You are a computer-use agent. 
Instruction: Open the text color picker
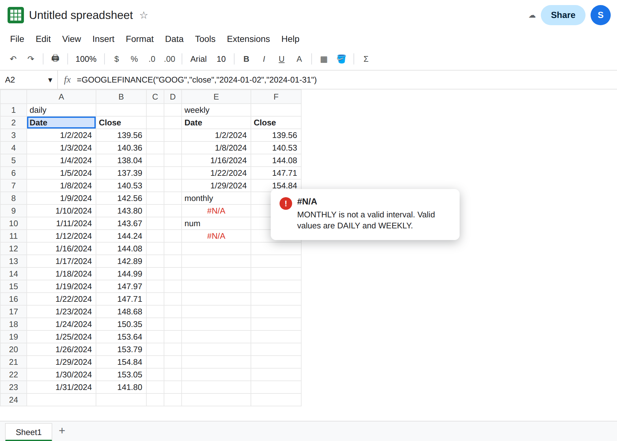pyautogui.click(x=299, y=59)
